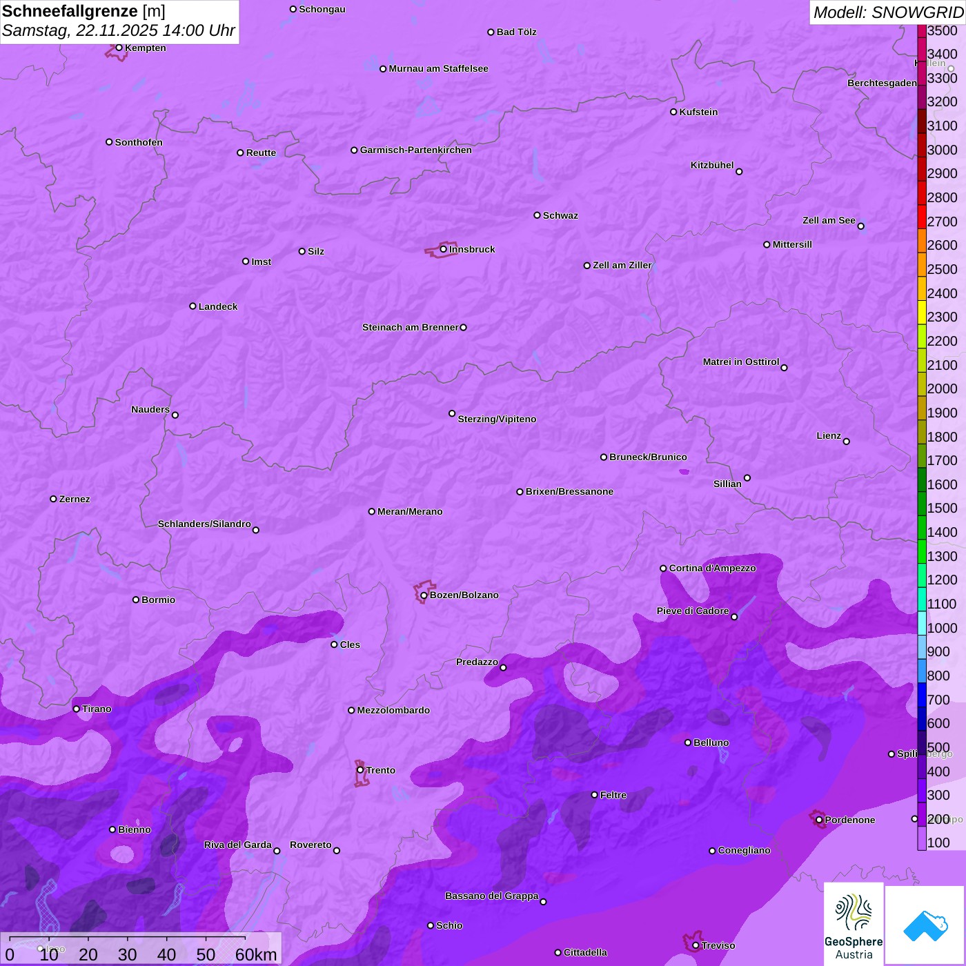Click the Zernez marker dot

[53, 499]
